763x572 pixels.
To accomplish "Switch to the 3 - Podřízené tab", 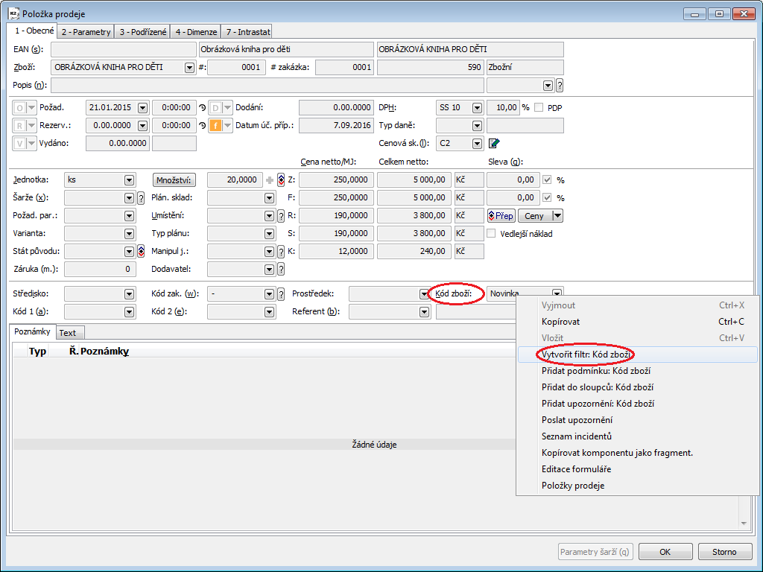I will (x=142, y=31).
